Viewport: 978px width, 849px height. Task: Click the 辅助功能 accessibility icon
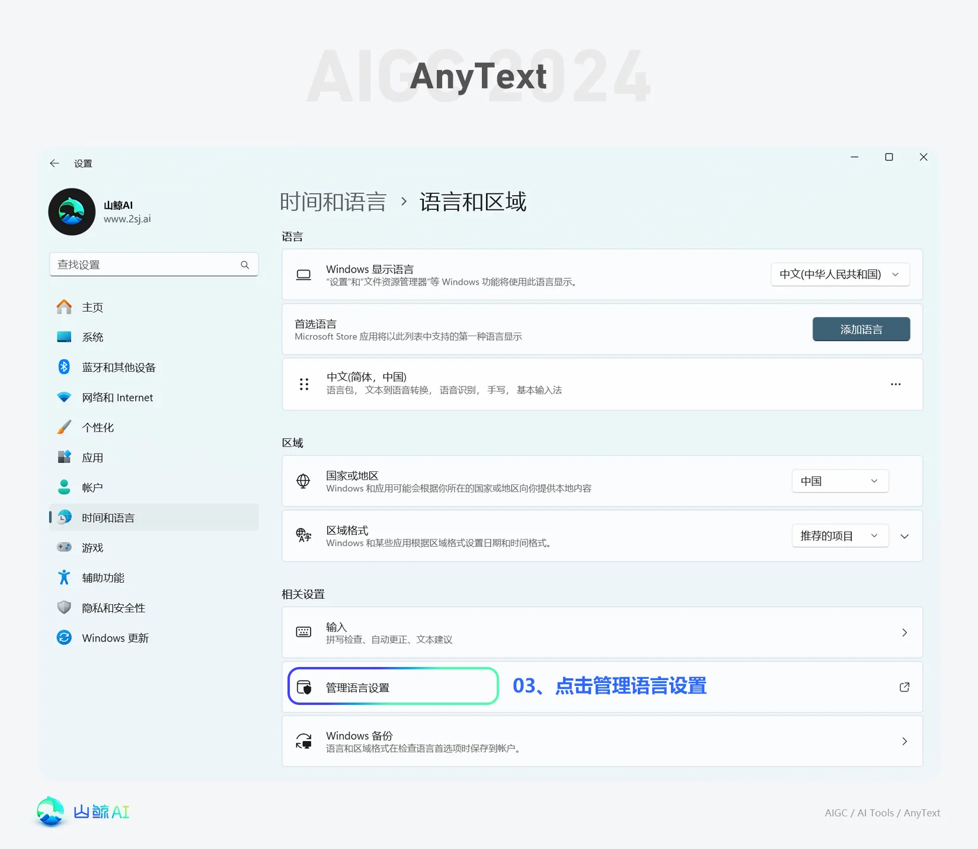[64, 577]
